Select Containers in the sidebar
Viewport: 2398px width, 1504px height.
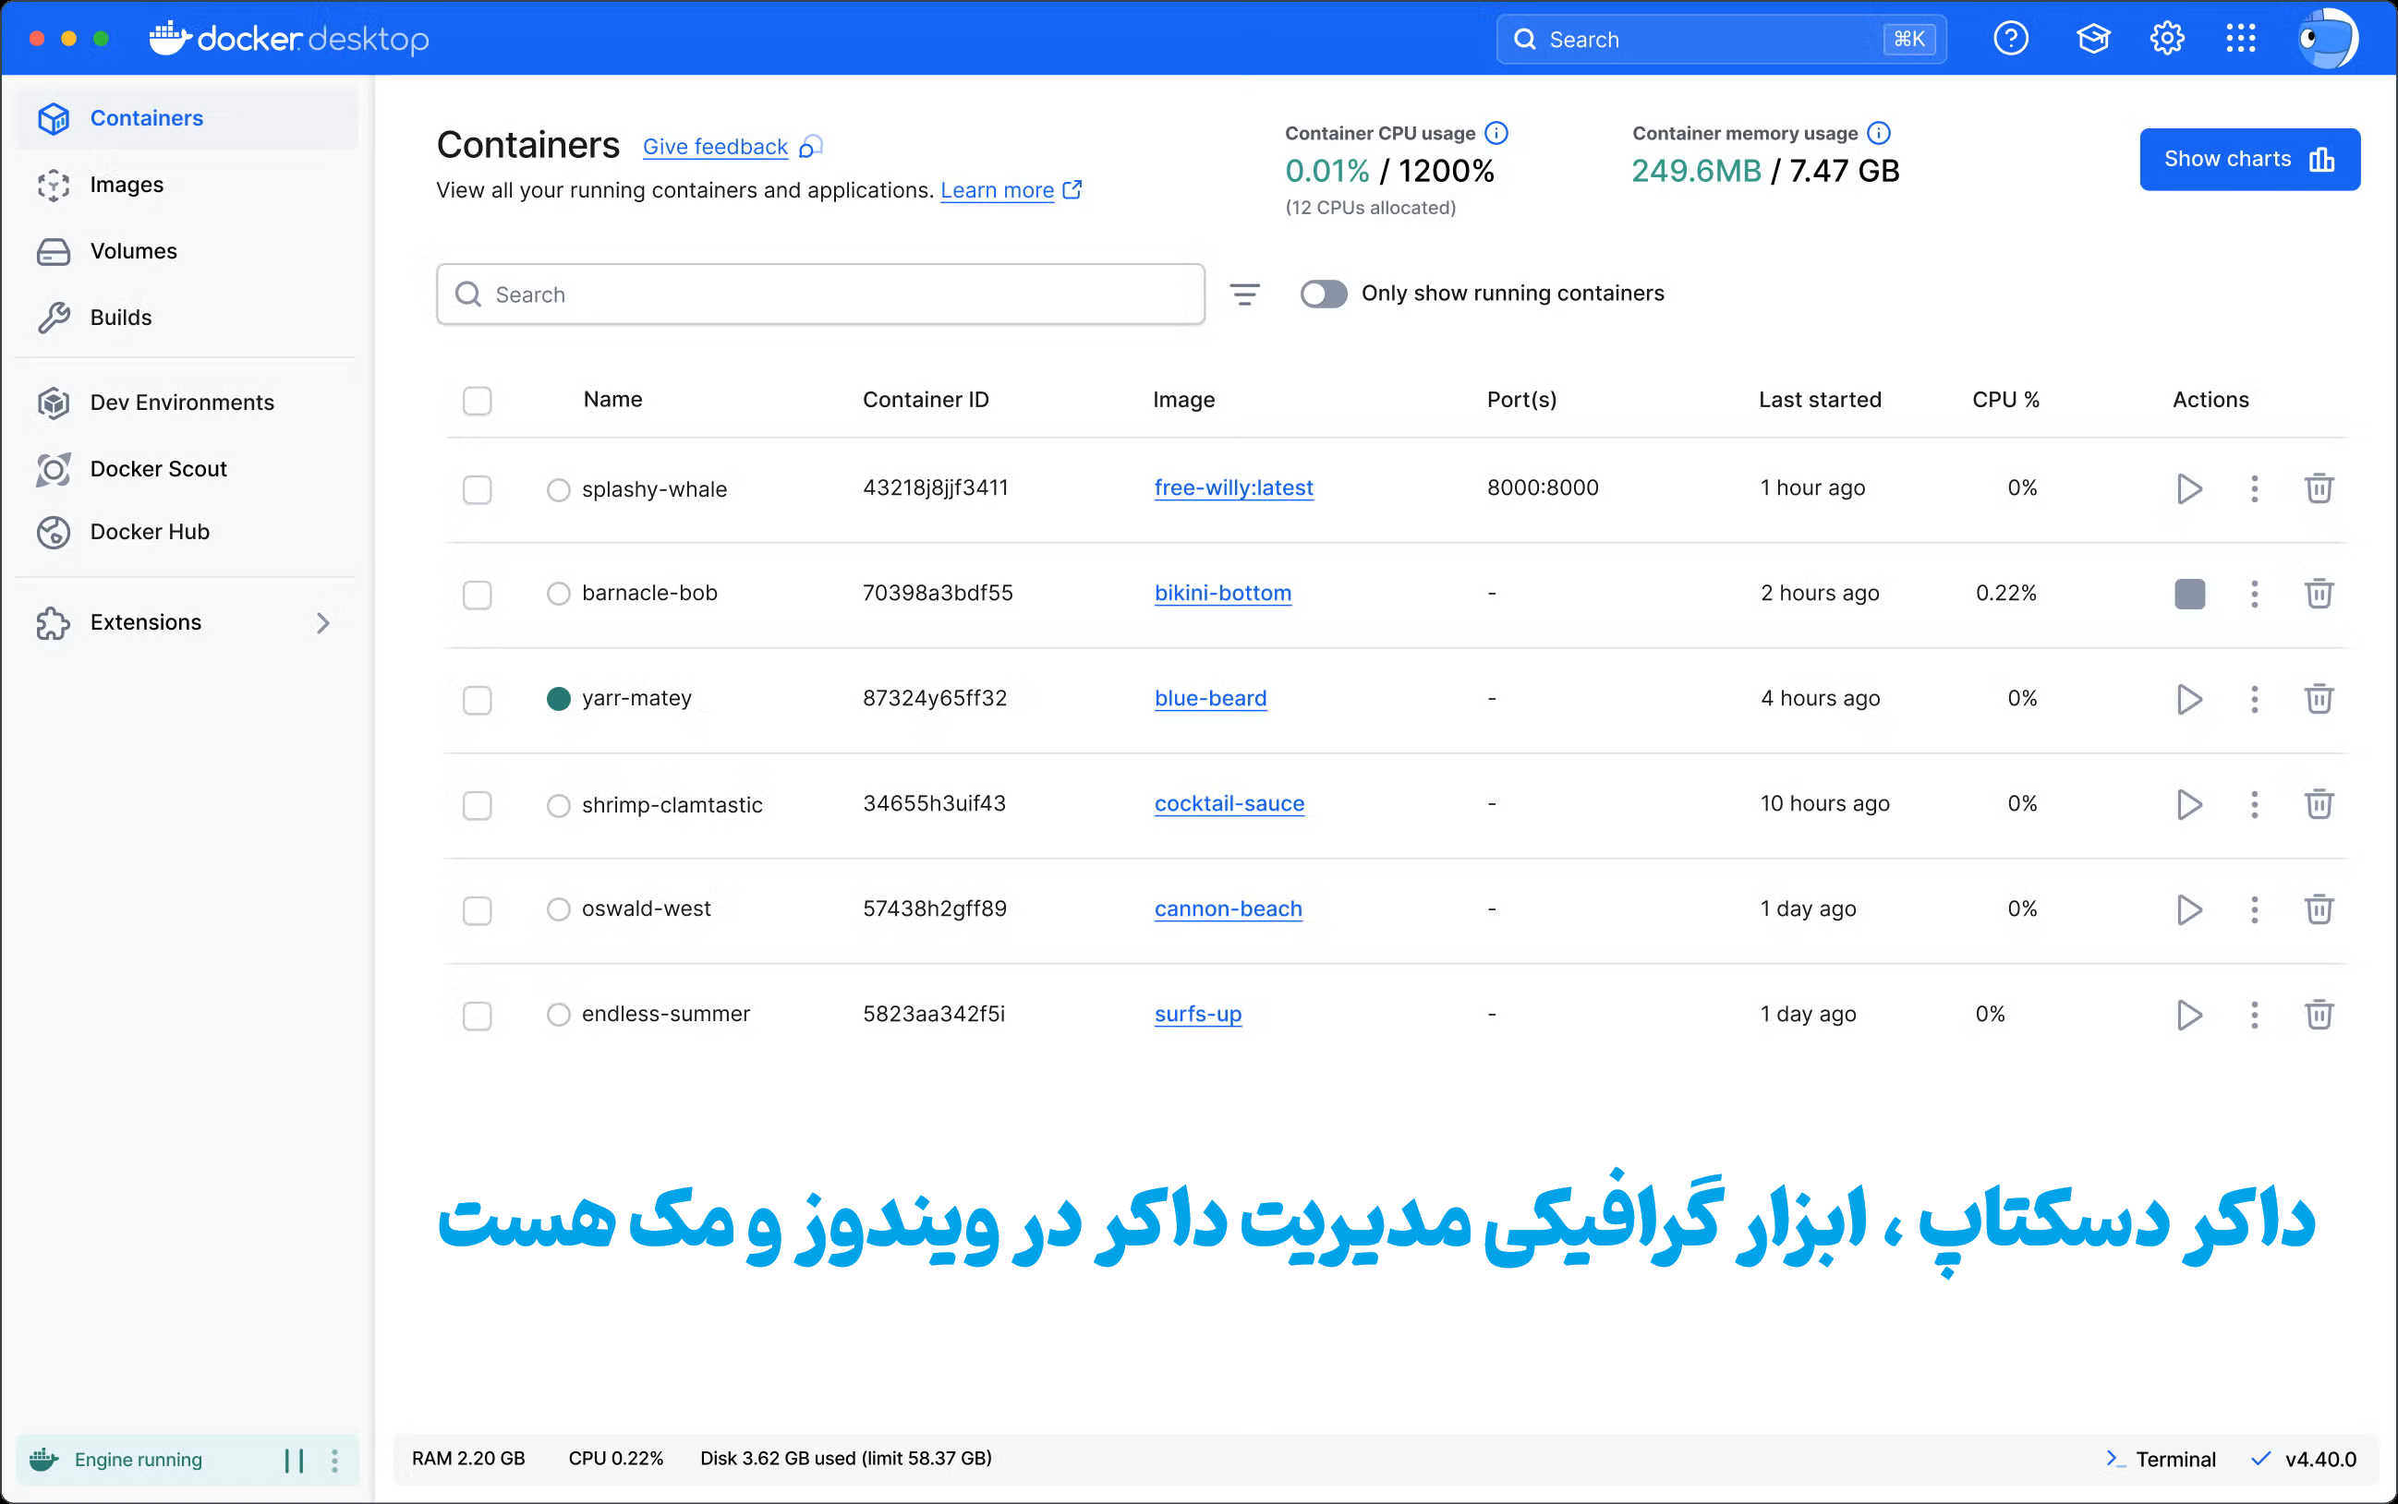coord(188,118)
